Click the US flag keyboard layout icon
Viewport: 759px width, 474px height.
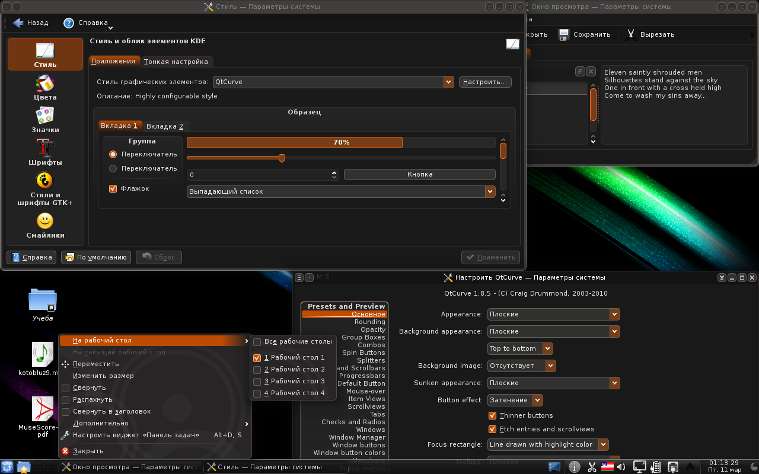(x=607, y=466)
